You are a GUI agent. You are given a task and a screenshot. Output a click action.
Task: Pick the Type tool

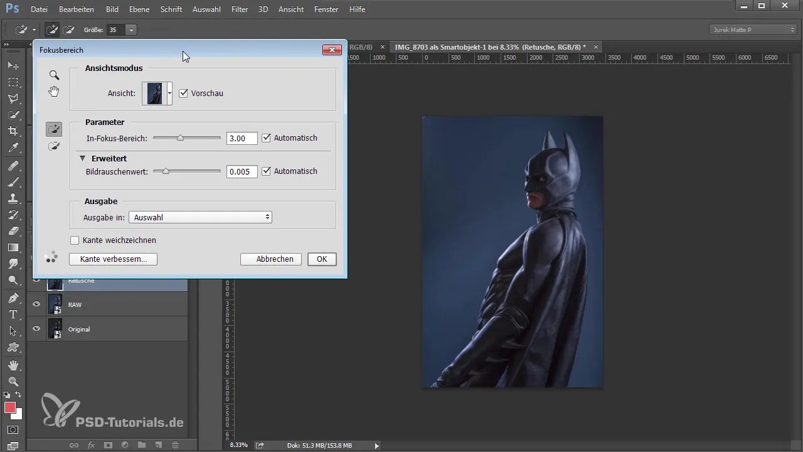click(x=13, y=315)
